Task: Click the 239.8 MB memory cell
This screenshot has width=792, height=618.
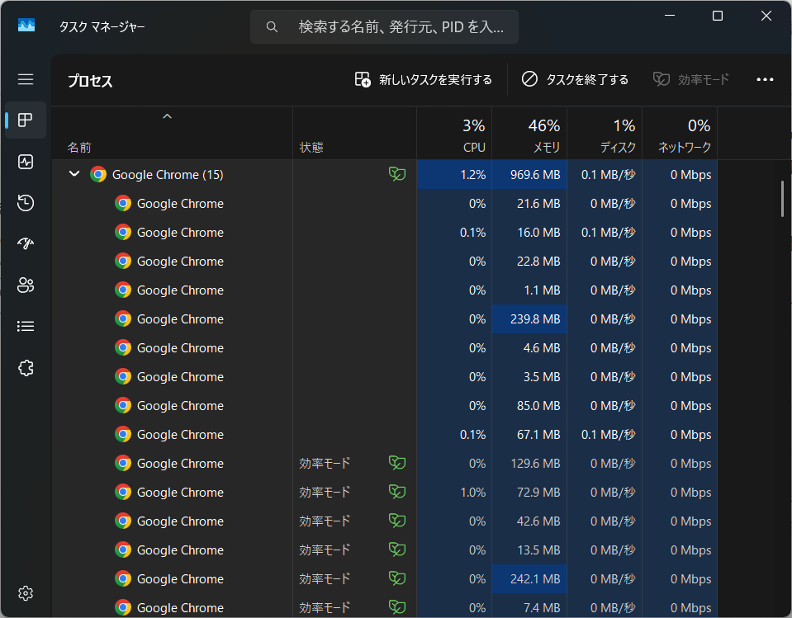Action: coord(529,318)
